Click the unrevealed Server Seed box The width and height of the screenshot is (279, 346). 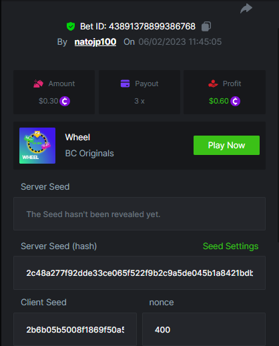(x=139, y=214)
